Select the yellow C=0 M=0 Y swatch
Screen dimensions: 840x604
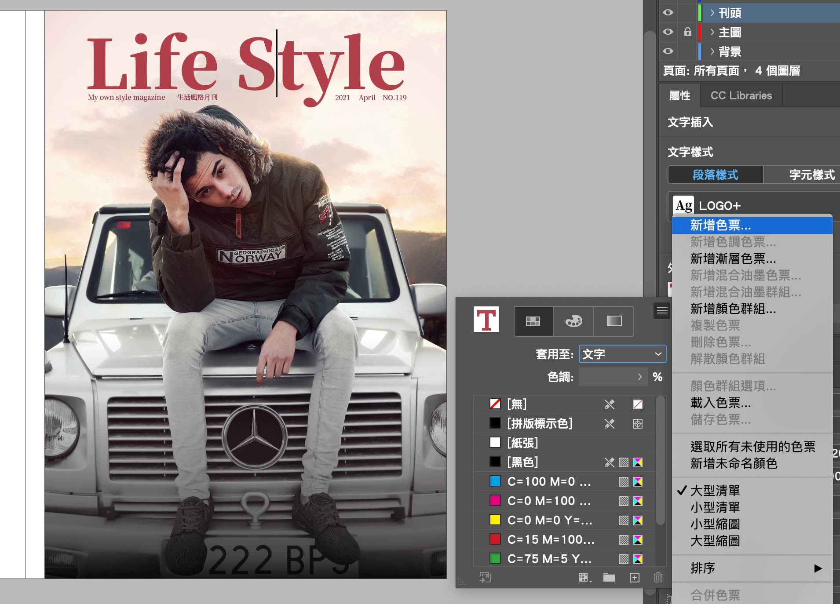coord(549,520)
